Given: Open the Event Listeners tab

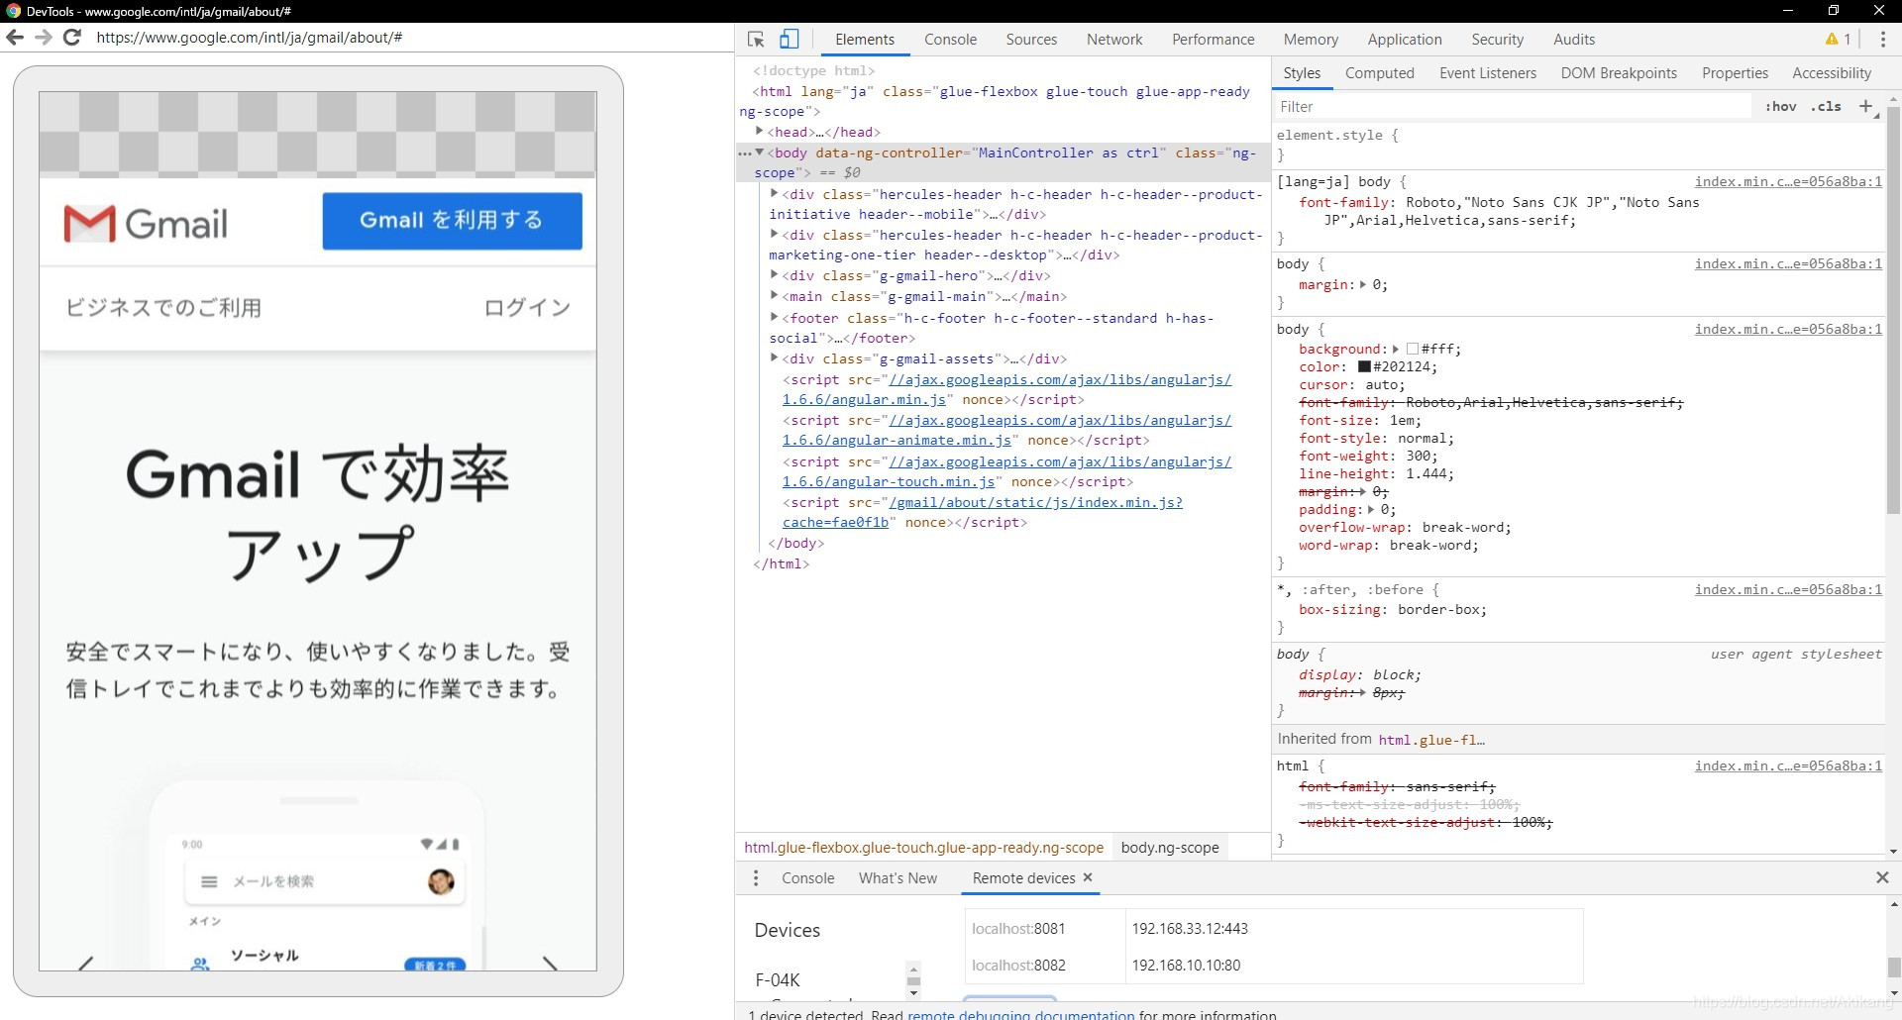Looking at the screenshot, I should (x=1488, y=73).
